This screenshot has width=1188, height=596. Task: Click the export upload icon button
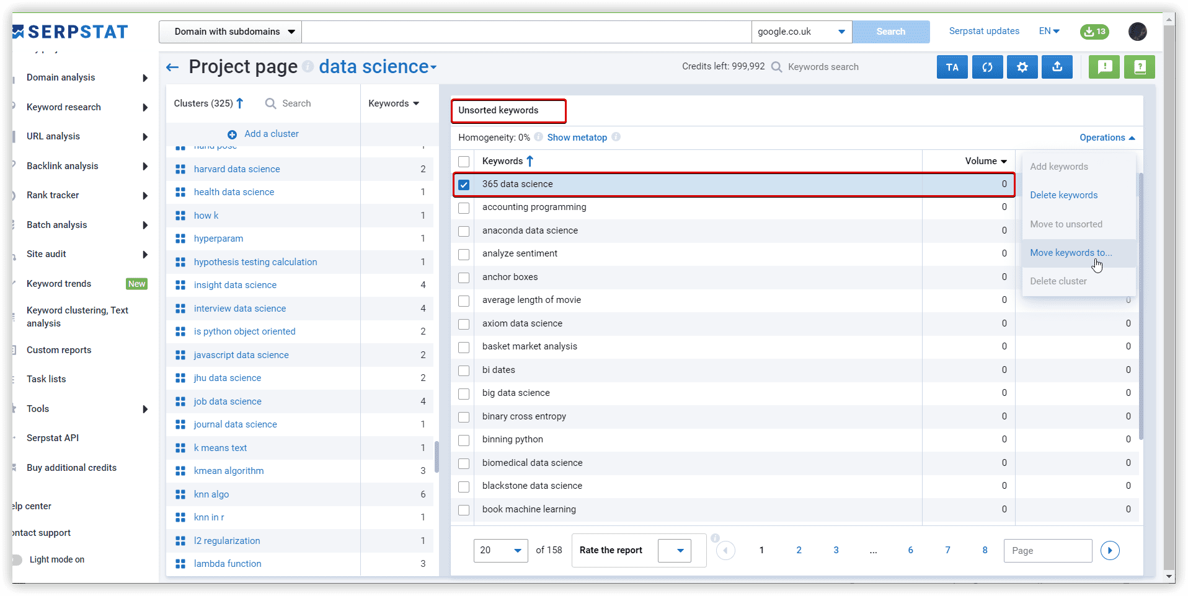click(x=1057, y=67)
